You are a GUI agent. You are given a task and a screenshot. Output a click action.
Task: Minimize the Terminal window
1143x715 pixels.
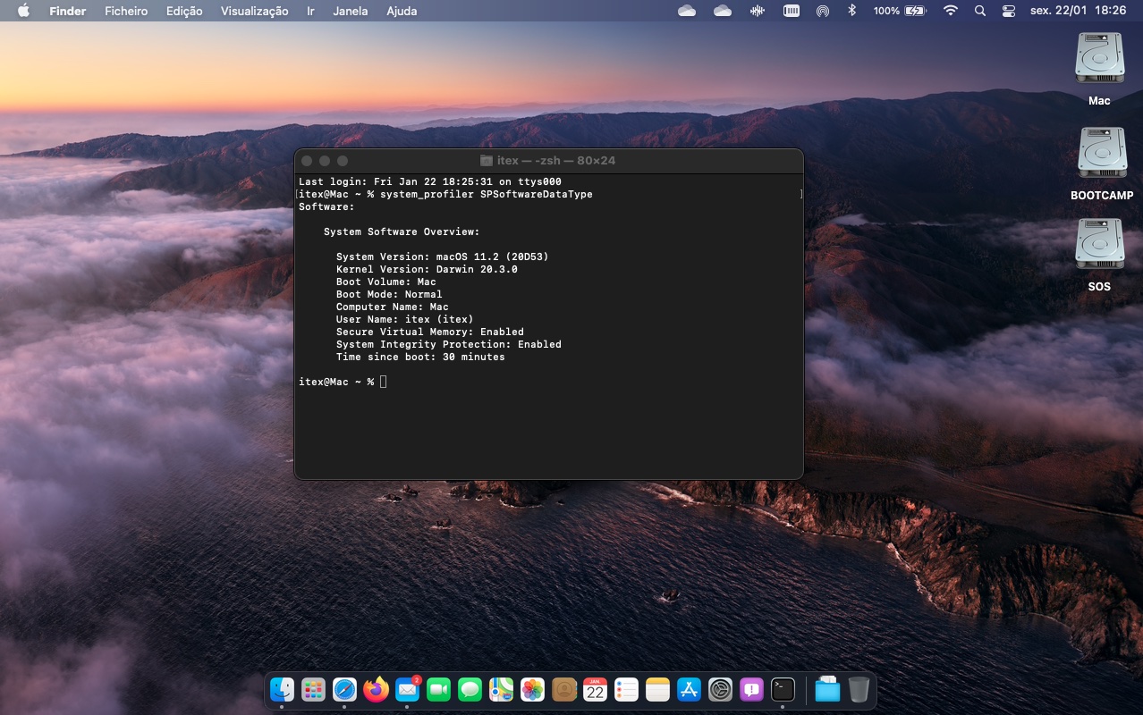325,161
